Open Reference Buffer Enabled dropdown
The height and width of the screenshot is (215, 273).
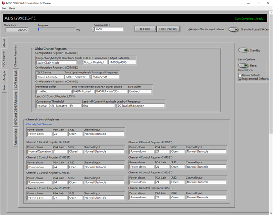click(54, 91)
